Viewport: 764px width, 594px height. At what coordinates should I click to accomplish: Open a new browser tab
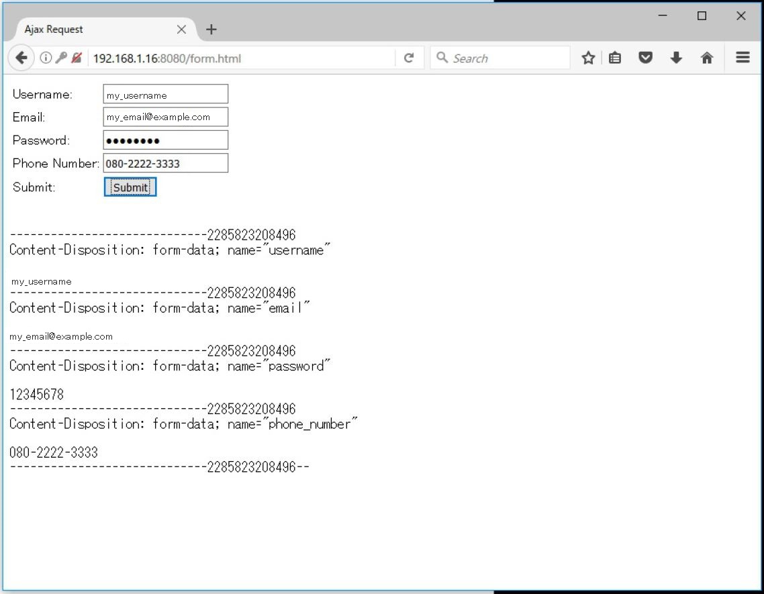point(211,29)
